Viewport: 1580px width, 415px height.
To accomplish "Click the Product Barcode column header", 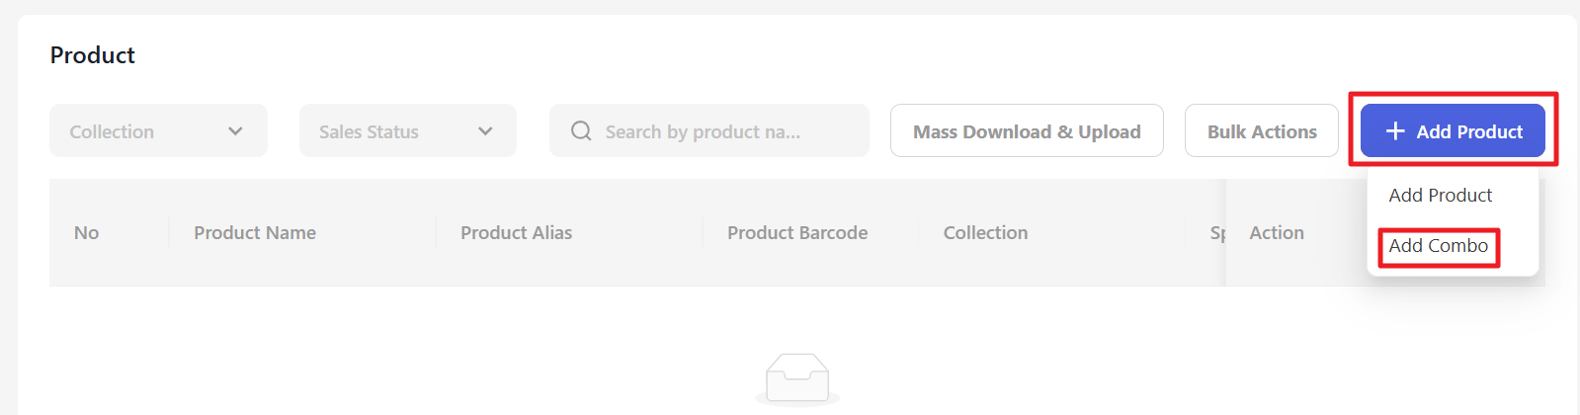I will (797, 233).
